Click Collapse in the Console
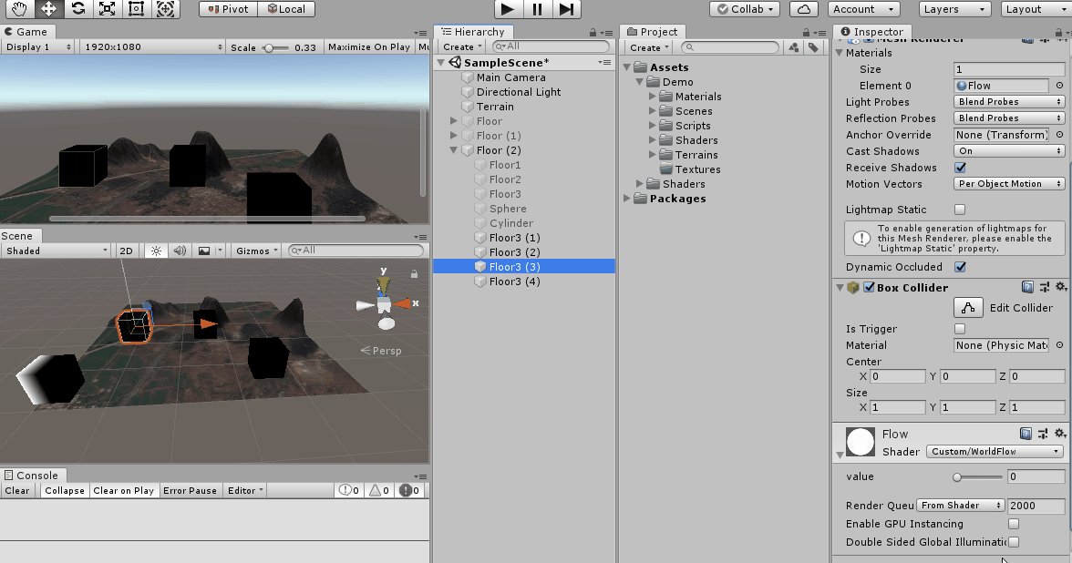 pyautogui.click(x=64, y=490)
